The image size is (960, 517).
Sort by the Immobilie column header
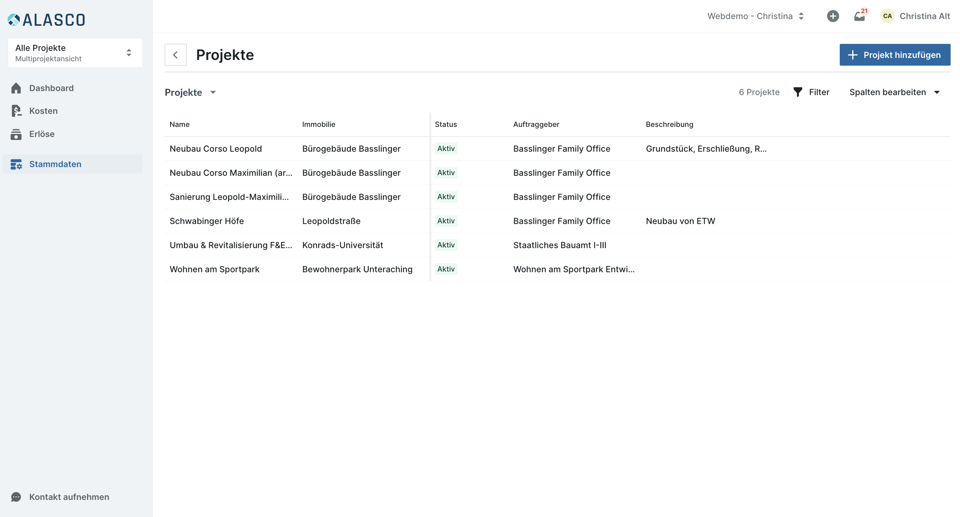[319, 125]
